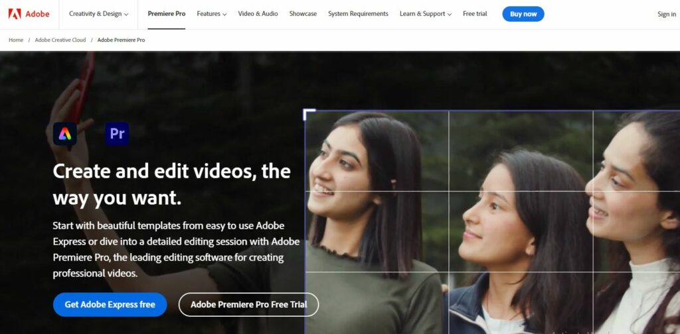Open the Video & Audio page
This screenshot has width=680, height=334.
(258, 14)
